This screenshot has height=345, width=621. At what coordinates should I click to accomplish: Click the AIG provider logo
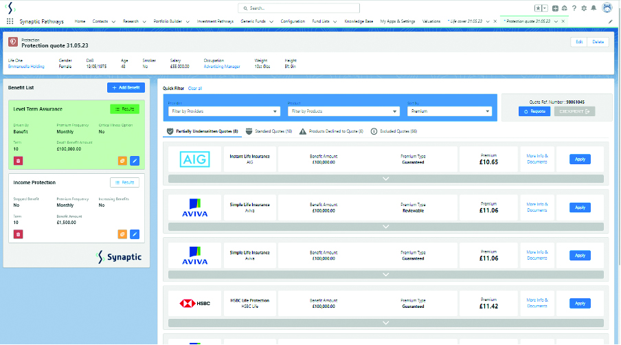coord(195,159)
